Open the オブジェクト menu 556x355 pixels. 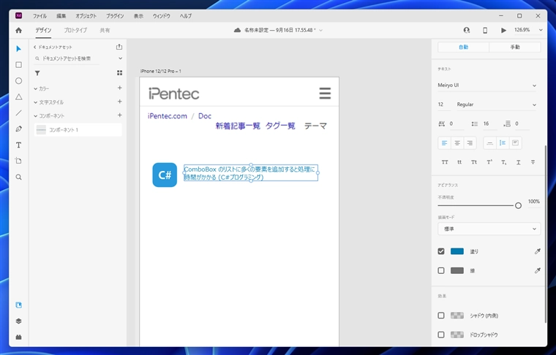pyautogui.click(x=86, y=16)
